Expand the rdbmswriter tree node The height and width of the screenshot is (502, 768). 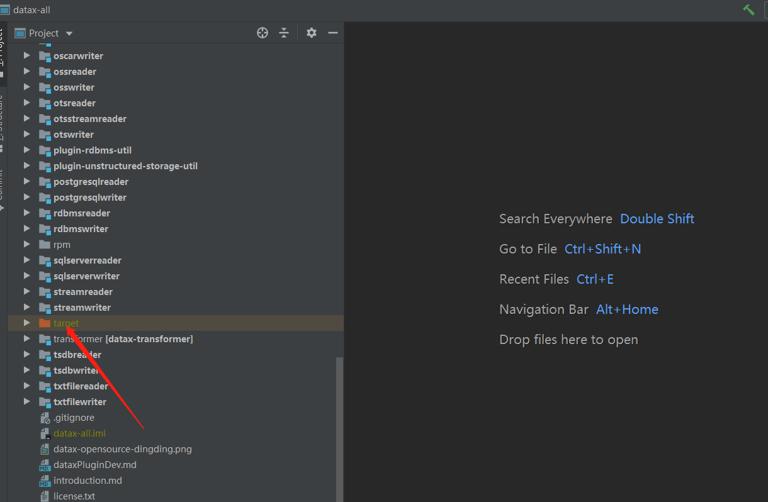26,229
